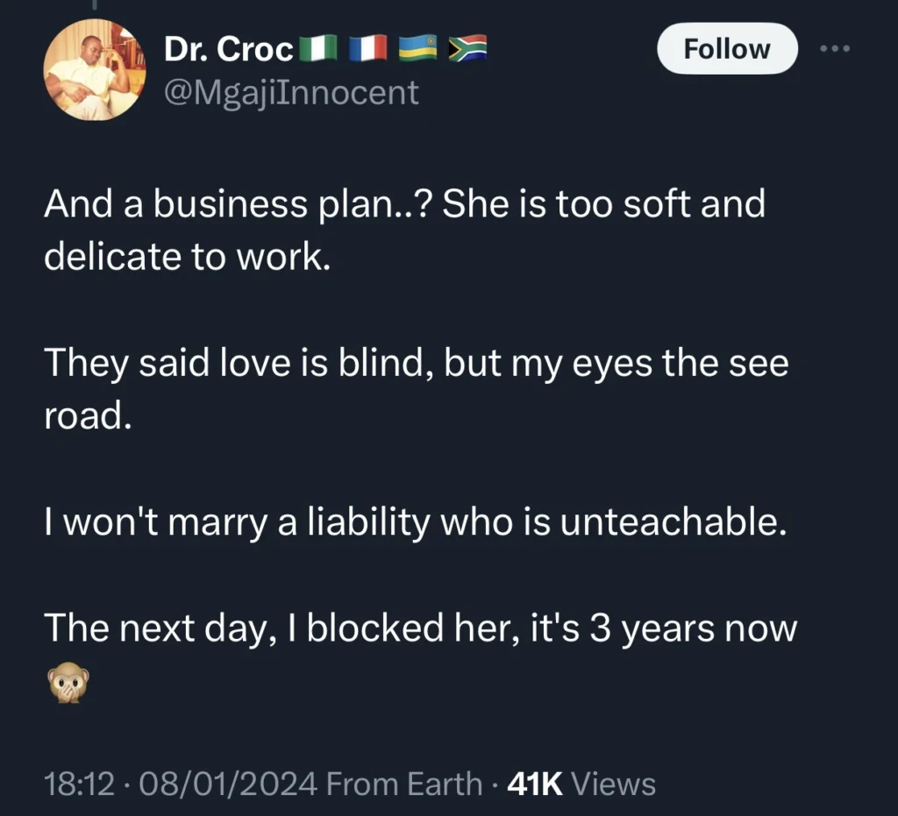Open the more options three-dot menu
The width and height of the screenshot is (898, 816).
click(x=835, y=49)
